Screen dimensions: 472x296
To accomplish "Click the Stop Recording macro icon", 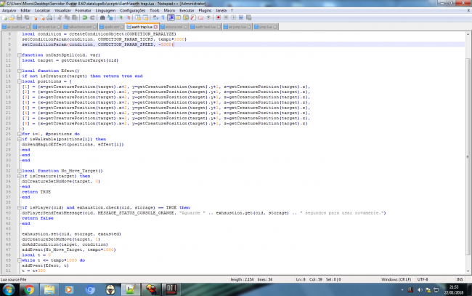I will point(226,17).
